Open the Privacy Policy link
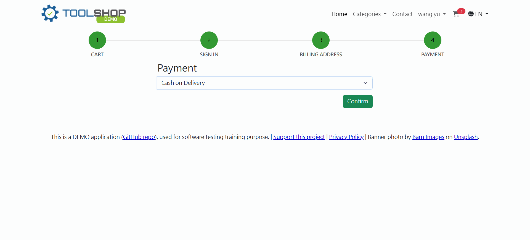The width and height of the screenshot is (530, 240). click(x=346, y=137)
